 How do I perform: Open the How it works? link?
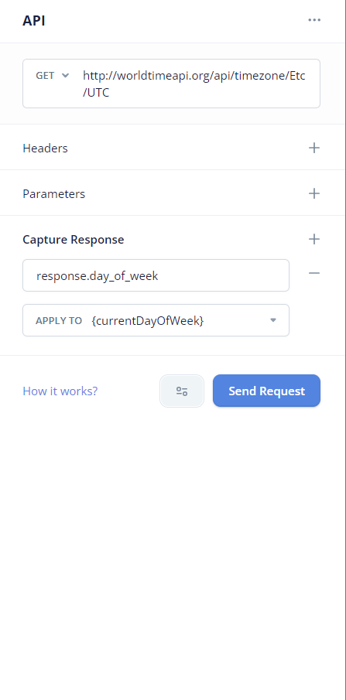click(x=60, y=391)
